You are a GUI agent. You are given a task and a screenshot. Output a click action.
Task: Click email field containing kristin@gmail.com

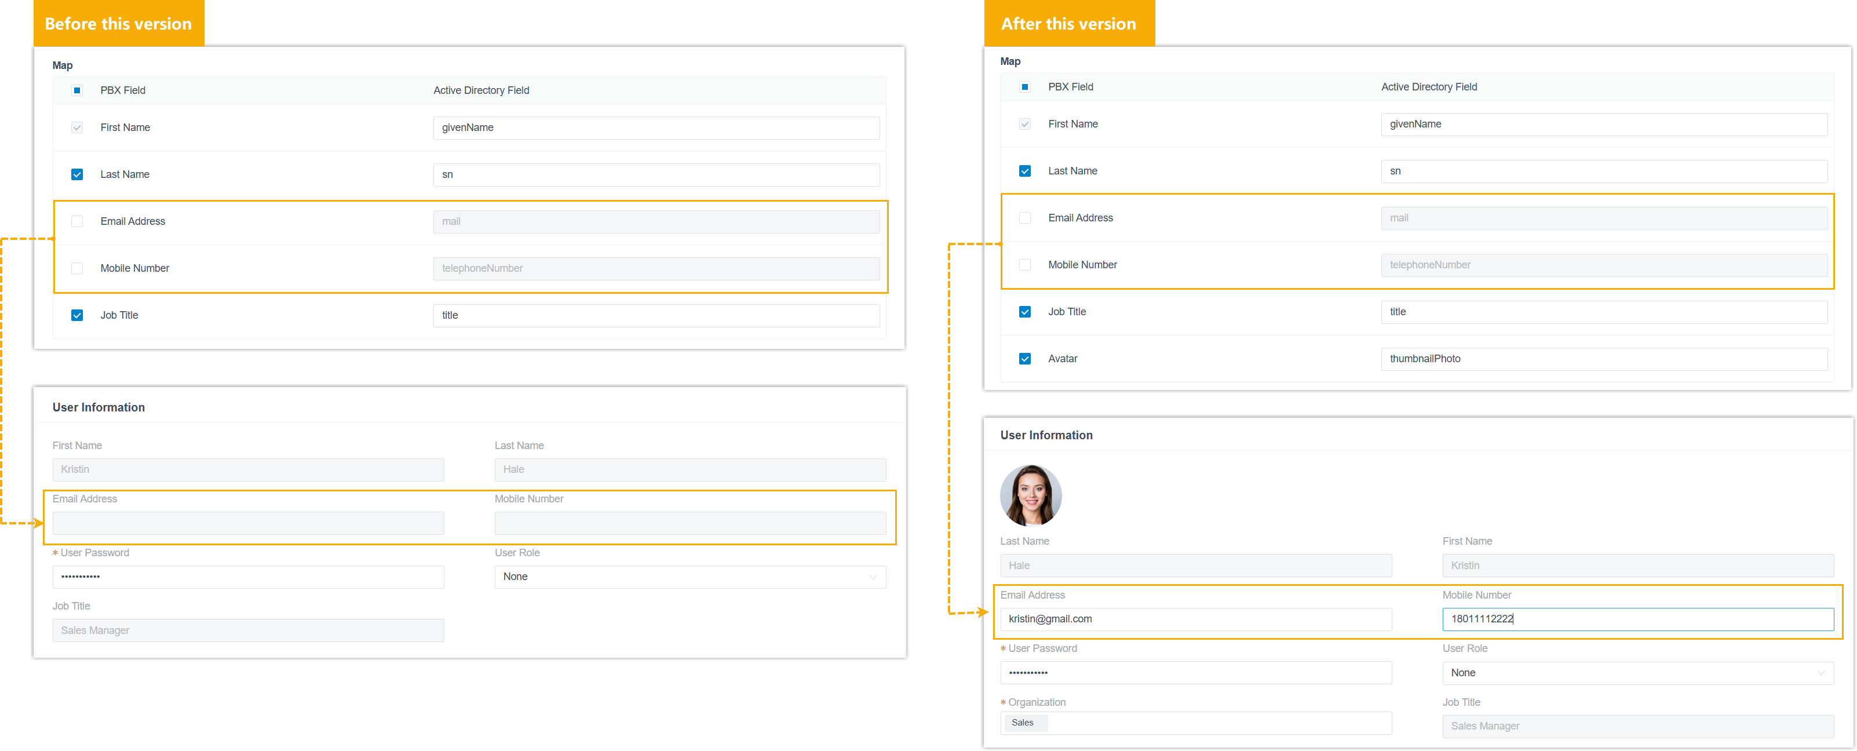click(1195, 619)
